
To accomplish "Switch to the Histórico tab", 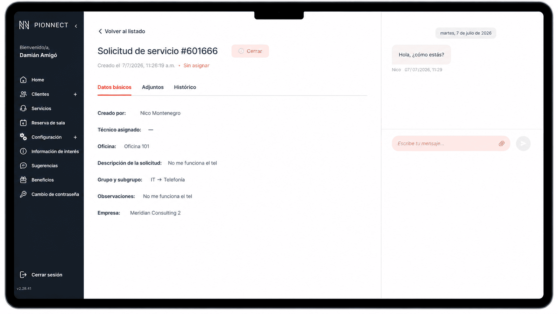I will pyautogui.click(x=185, y=87).
